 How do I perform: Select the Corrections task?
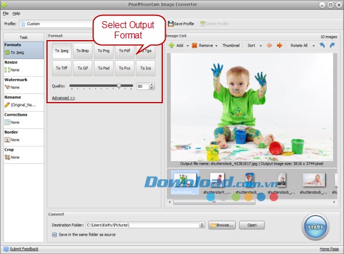[24, 120]
